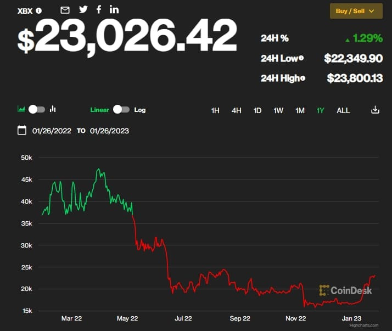Click the 1.29% change value
This screenshot has height=331, width=392.
click(x=367, y=38)
